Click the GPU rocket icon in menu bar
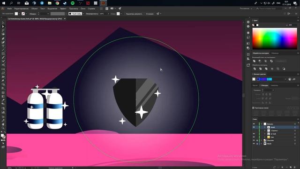 pyautogui.click(x=120, y=8)
